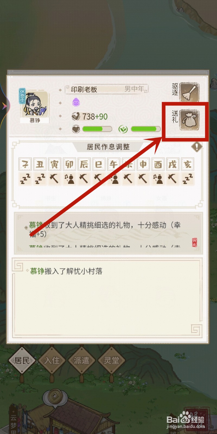Toggle the 亥 hour sleep activity
Viewport: 217px width, 434px height.
click(x=187, y=179)
